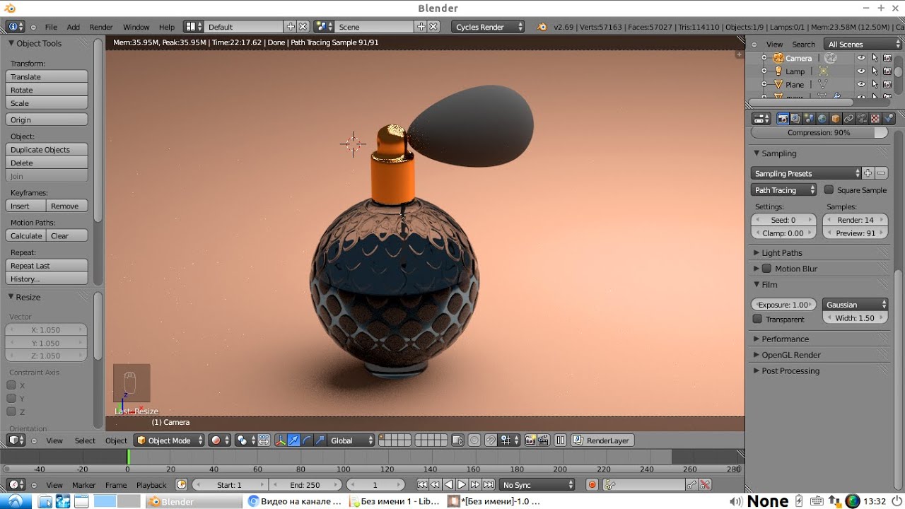Viewport: 905px width, 509px height.
Task: Open the Sampling Presets dropdown
Action: tap(806, 173)
